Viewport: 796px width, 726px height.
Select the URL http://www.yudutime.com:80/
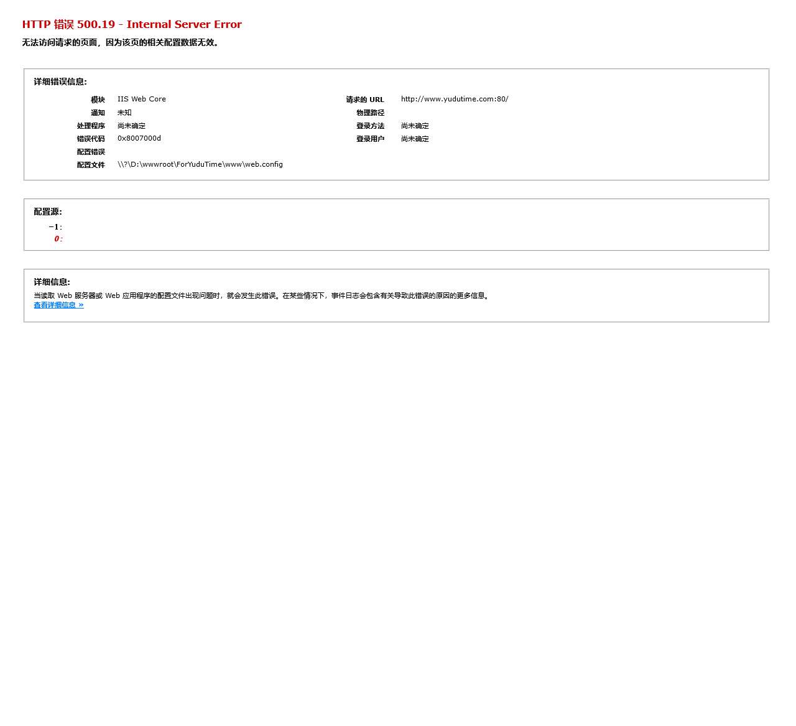(x=455, y=99)
